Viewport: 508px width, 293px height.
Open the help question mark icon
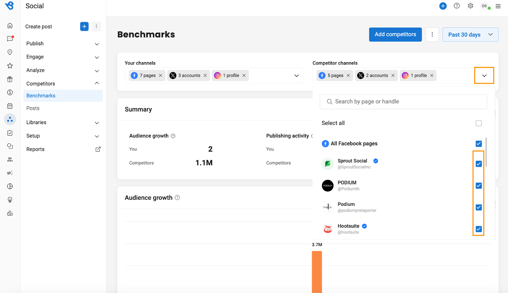457,6
